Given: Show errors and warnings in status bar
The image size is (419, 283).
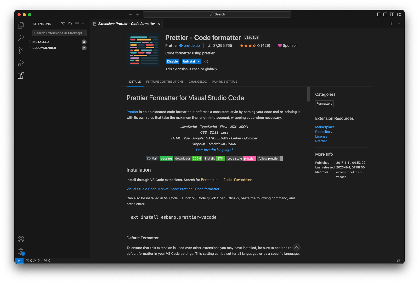Looking at the screenshot, I should (33, 261).
